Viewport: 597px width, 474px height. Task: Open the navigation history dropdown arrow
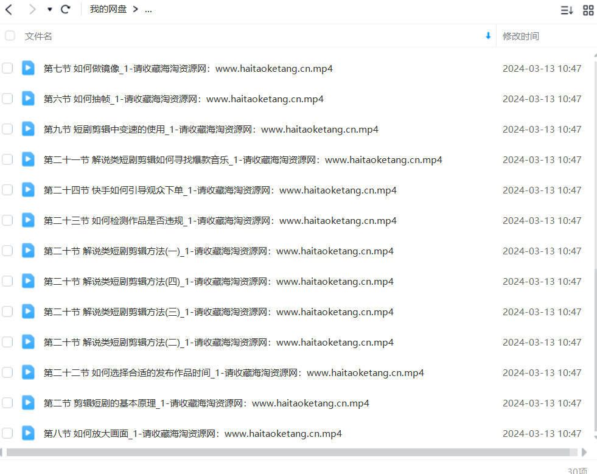49,10
